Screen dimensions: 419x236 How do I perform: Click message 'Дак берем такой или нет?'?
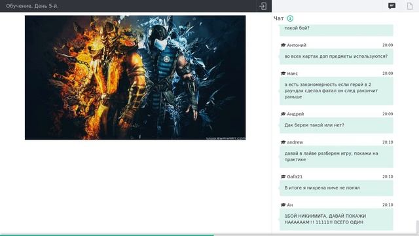pos(337,125)
